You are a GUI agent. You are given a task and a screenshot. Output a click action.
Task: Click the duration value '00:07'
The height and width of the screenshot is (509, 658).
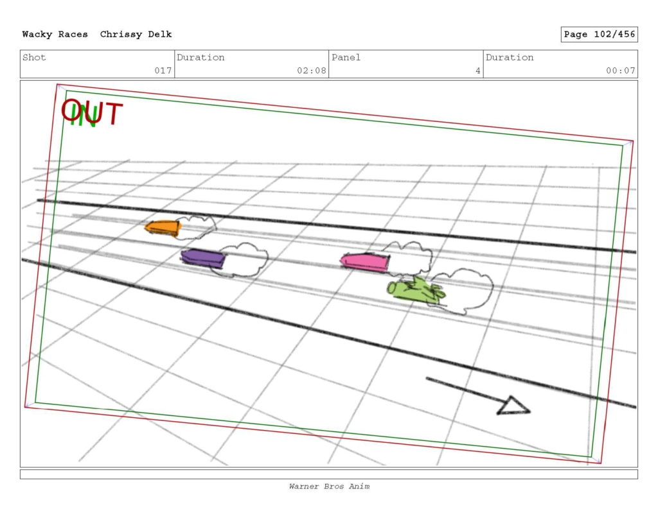(x=621, y=71)
